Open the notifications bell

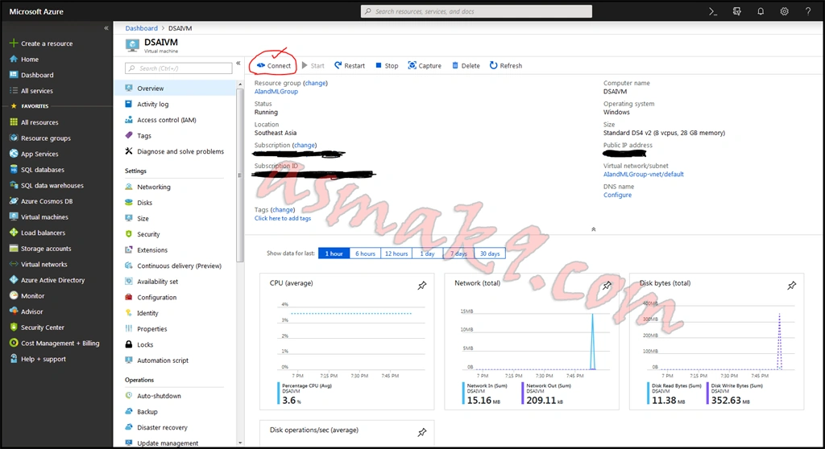[761, 11]
